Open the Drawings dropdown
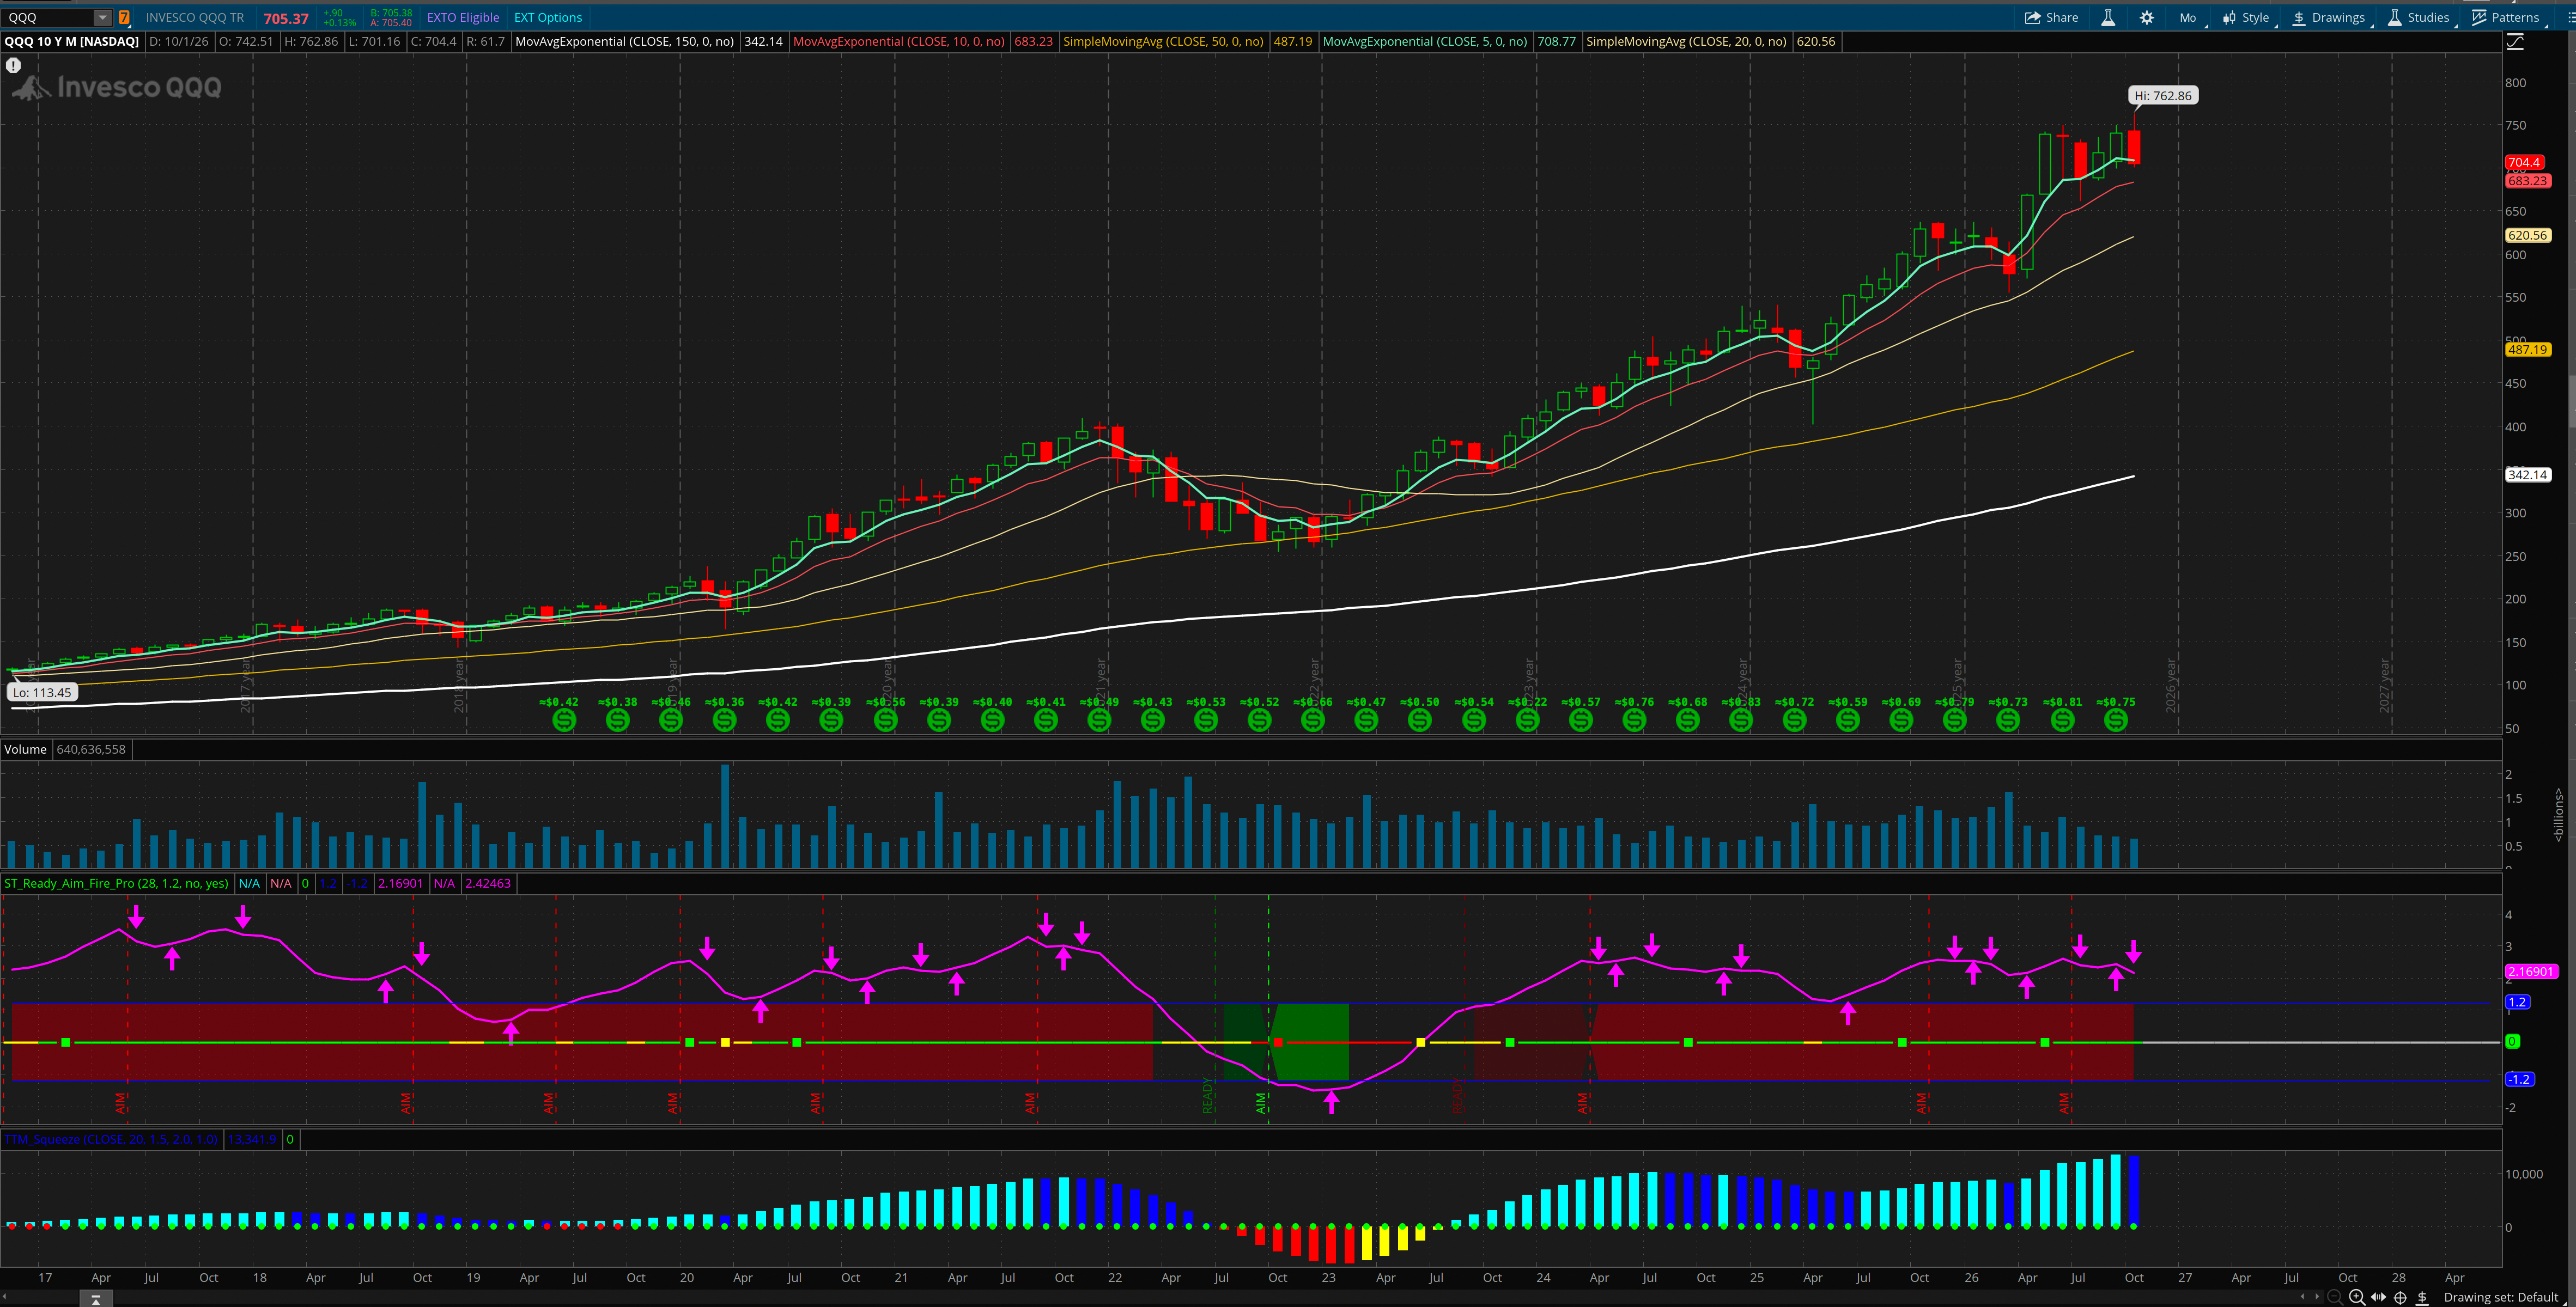2576x1307 pixels. (x=2328, y=17)
